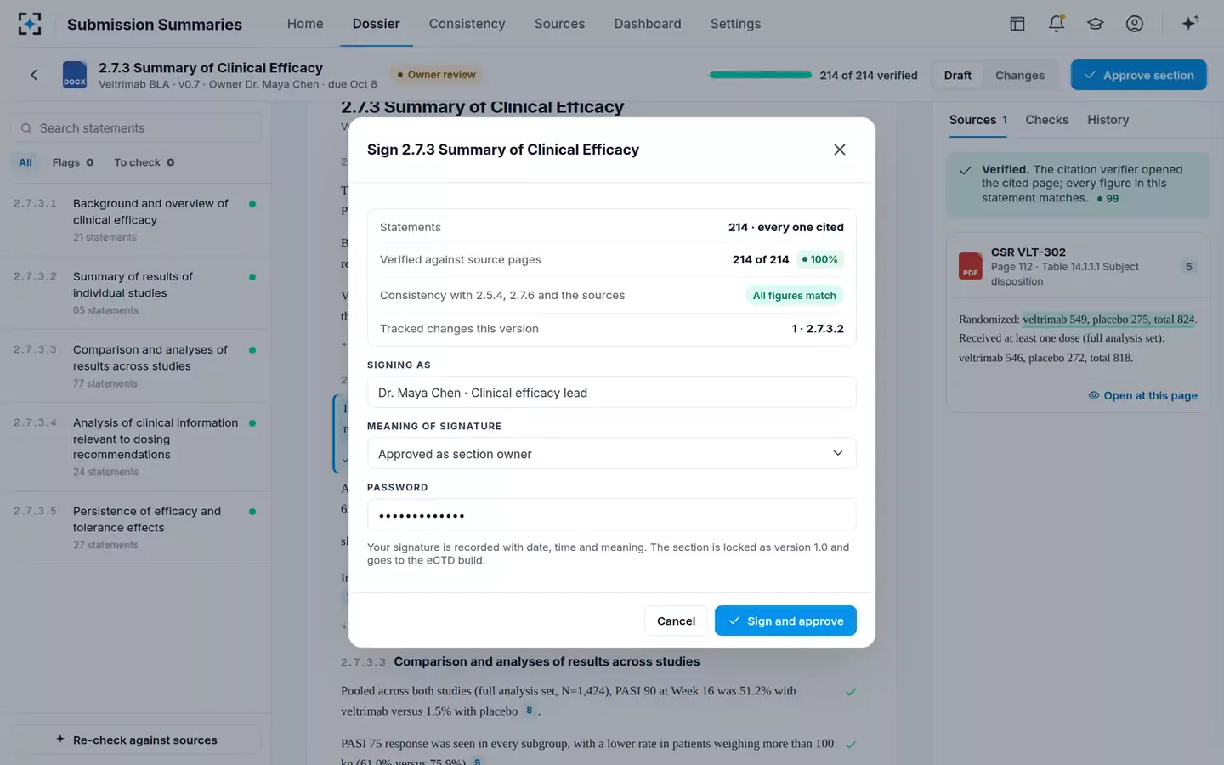The image size is (1224, 765).
Task: Select the All filter
Action: [25, 162]
